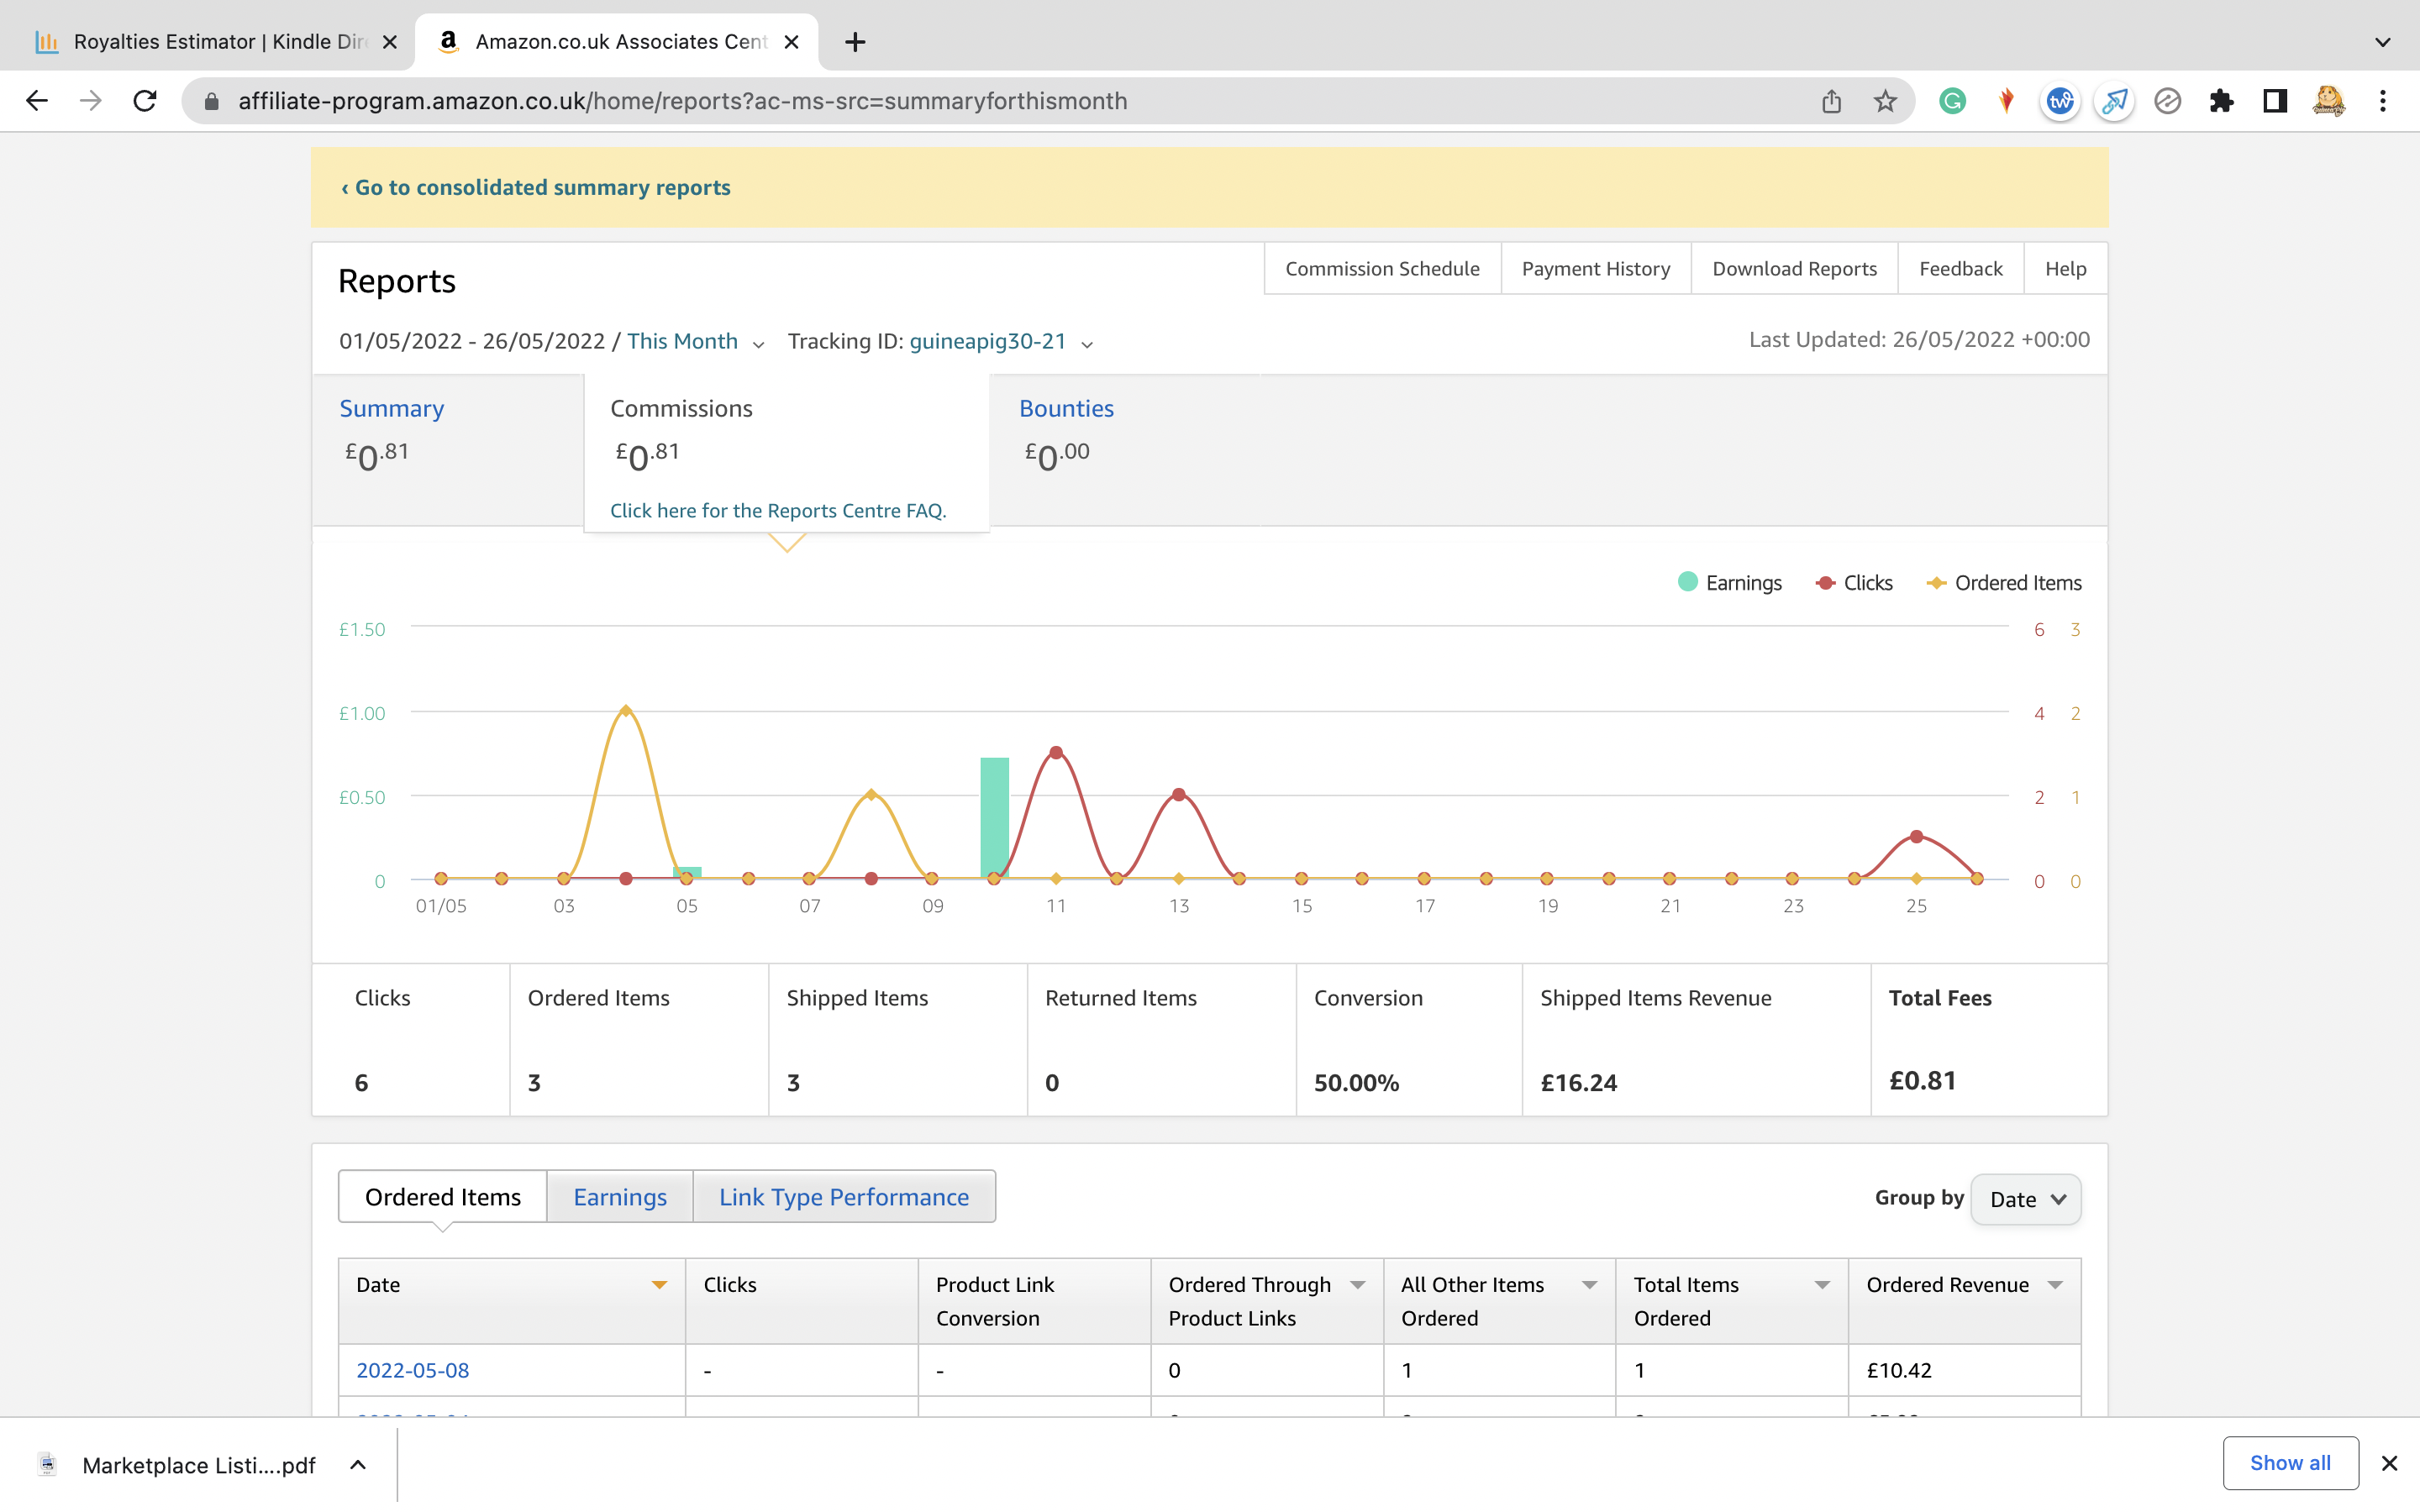Viewport: 2420px width, 1512px height.
Task: Open the share page icon in address bar
Action: 1831,101
